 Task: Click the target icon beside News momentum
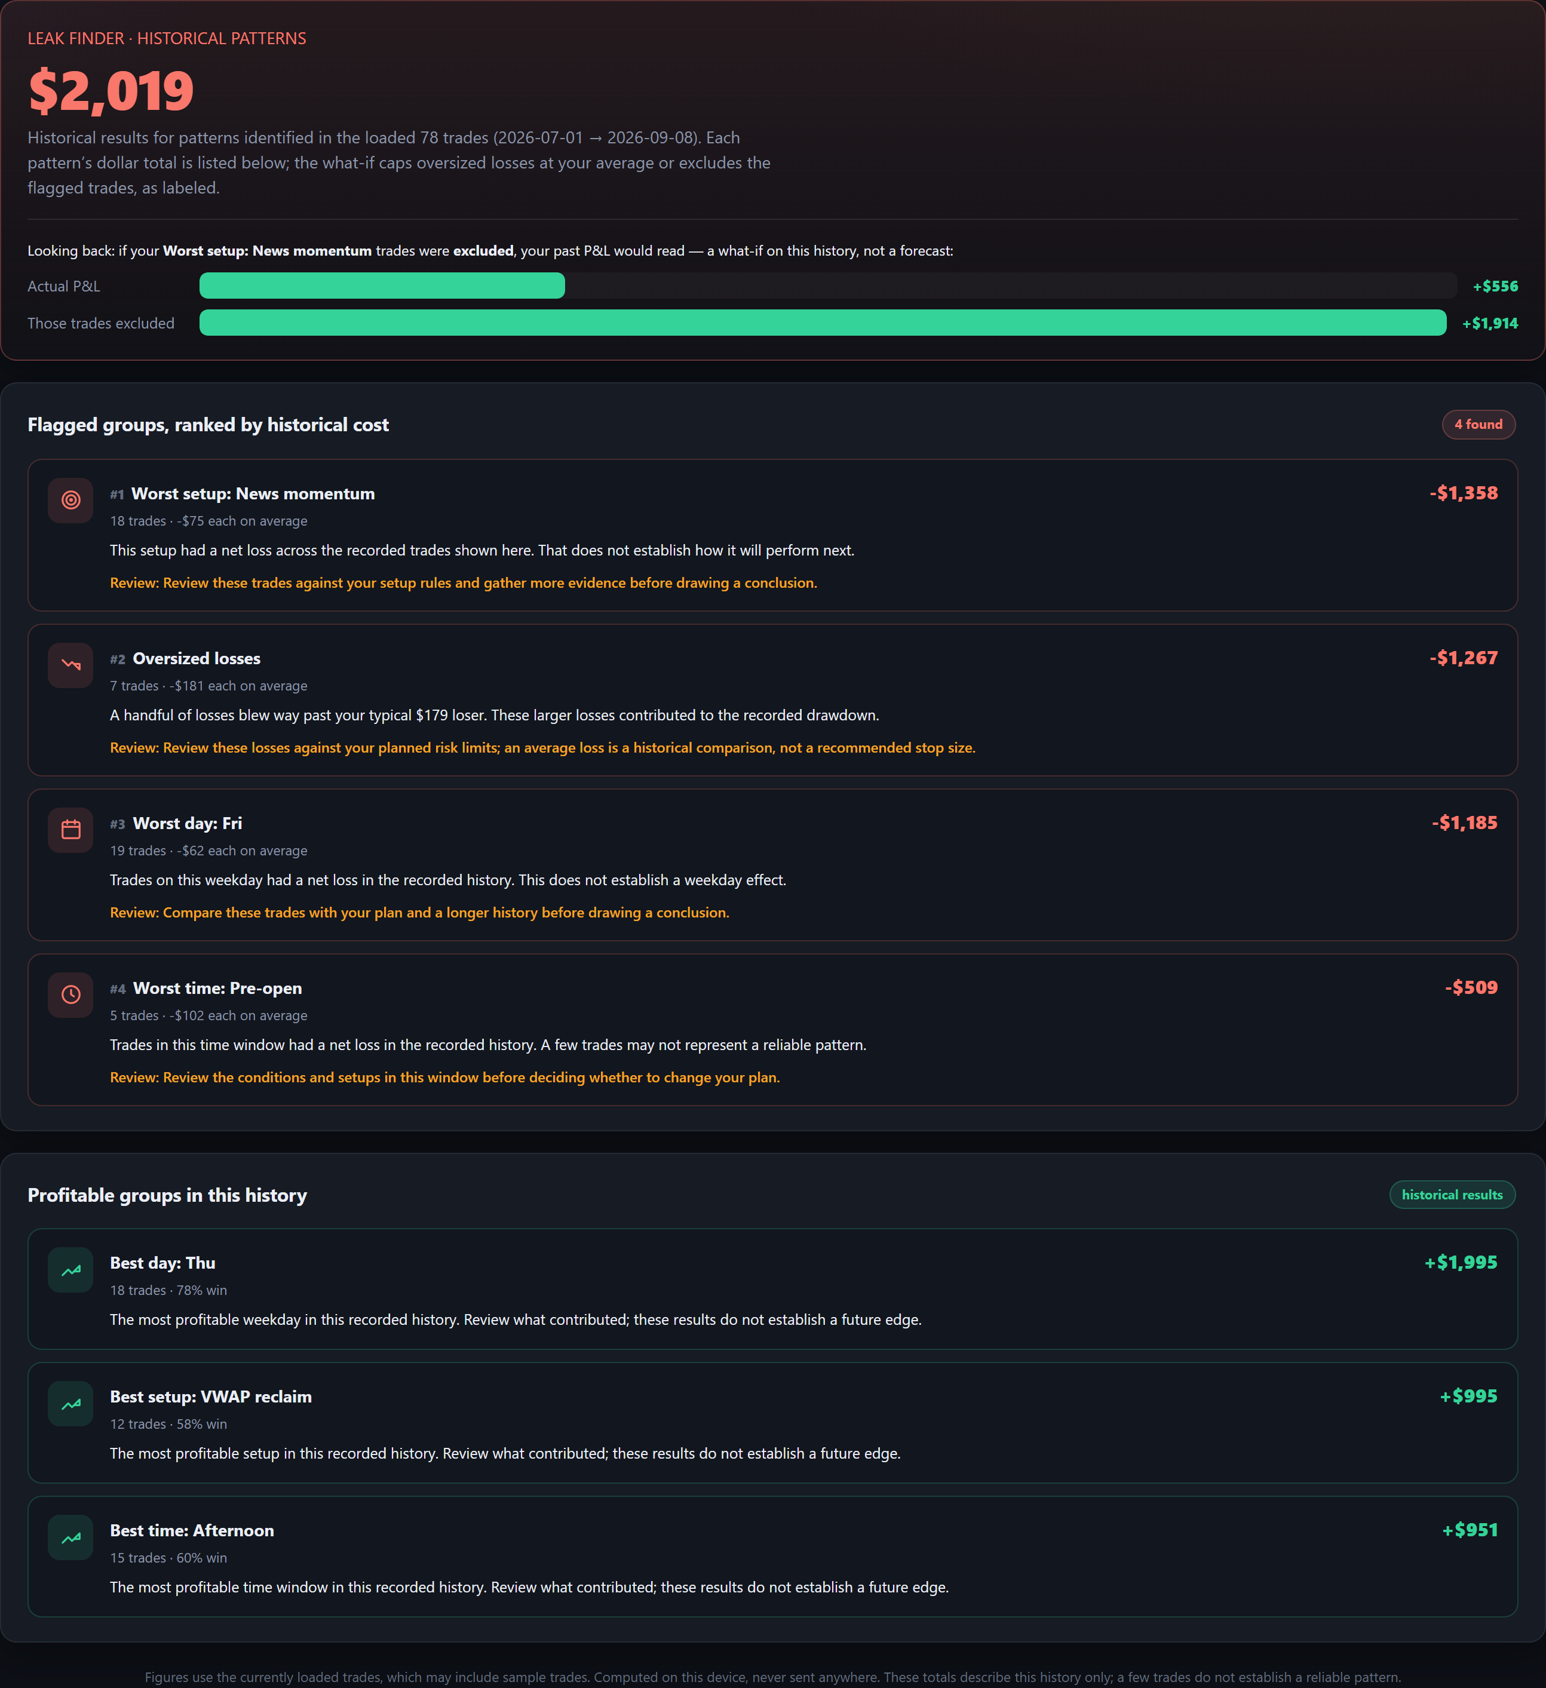point(70,500)
